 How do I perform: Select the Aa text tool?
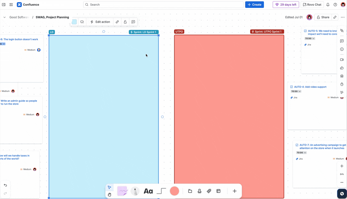coord(148,191)
